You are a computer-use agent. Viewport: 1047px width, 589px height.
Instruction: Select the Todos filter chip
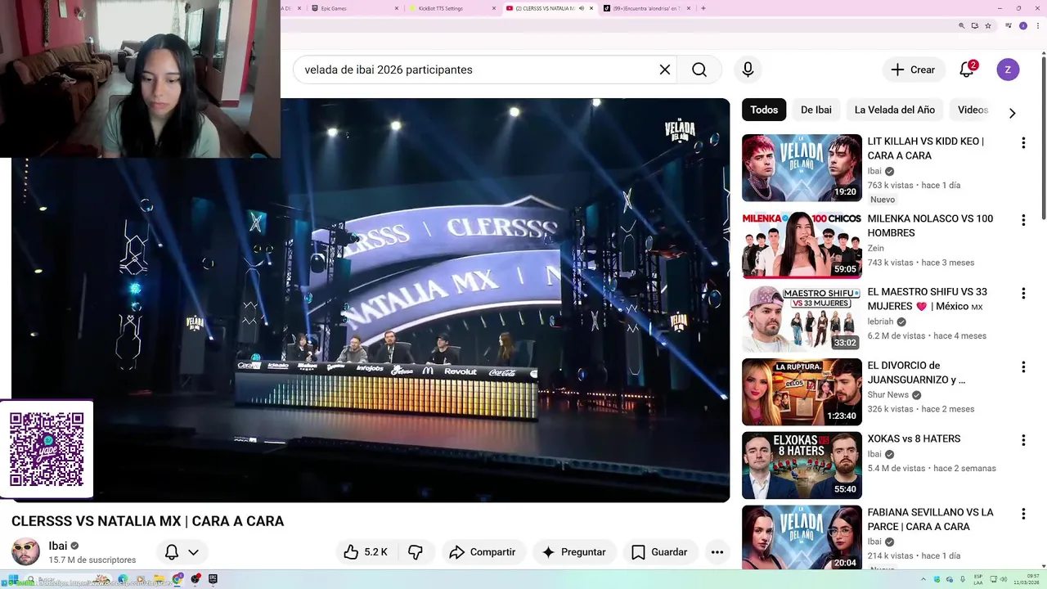point(764,110)
